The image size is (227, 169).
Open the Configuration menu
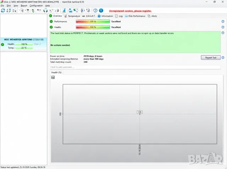[36, 6]
